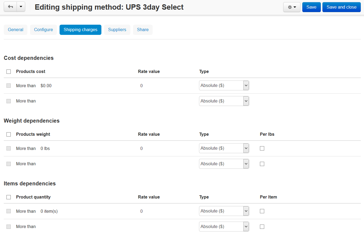The height and width of the screenshot is (235, 364).
Task: Click Save and close button
Action: click(341, 7)
